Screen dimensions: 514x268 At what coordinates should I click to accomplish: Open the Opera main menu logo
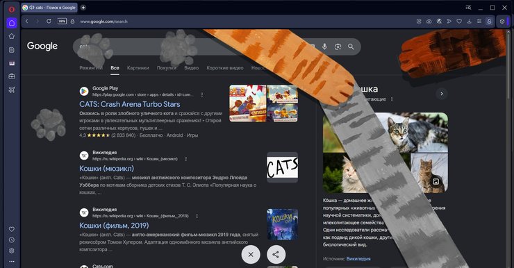12,9
